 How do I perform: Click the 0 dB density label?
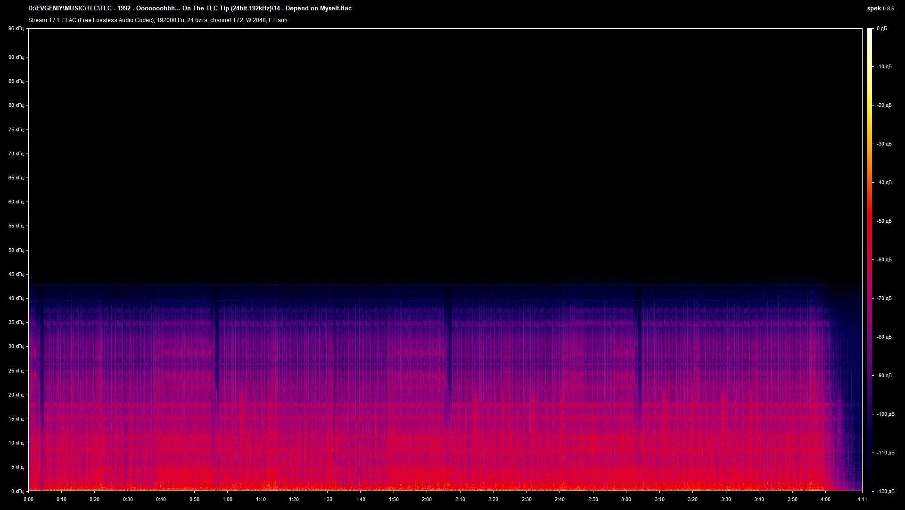point(882,29)
